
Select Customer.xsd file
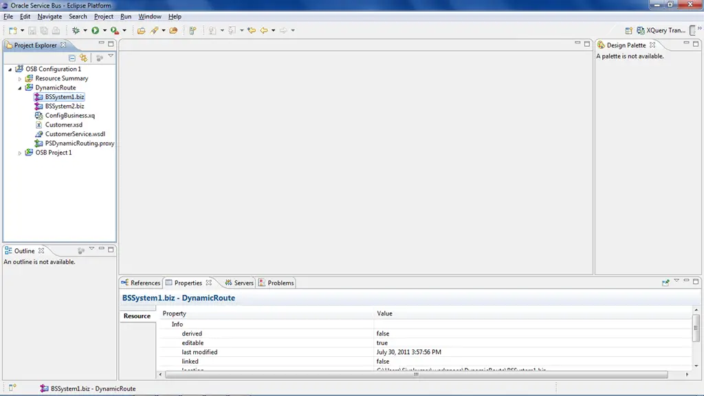[x=63, y=125]
